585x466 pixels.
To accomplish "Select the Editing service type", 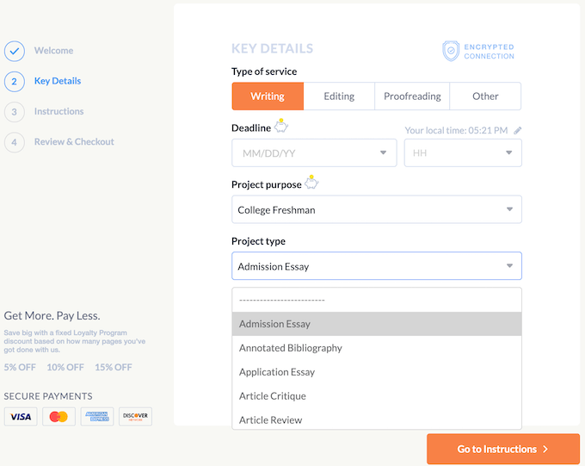I will [339, 96].
